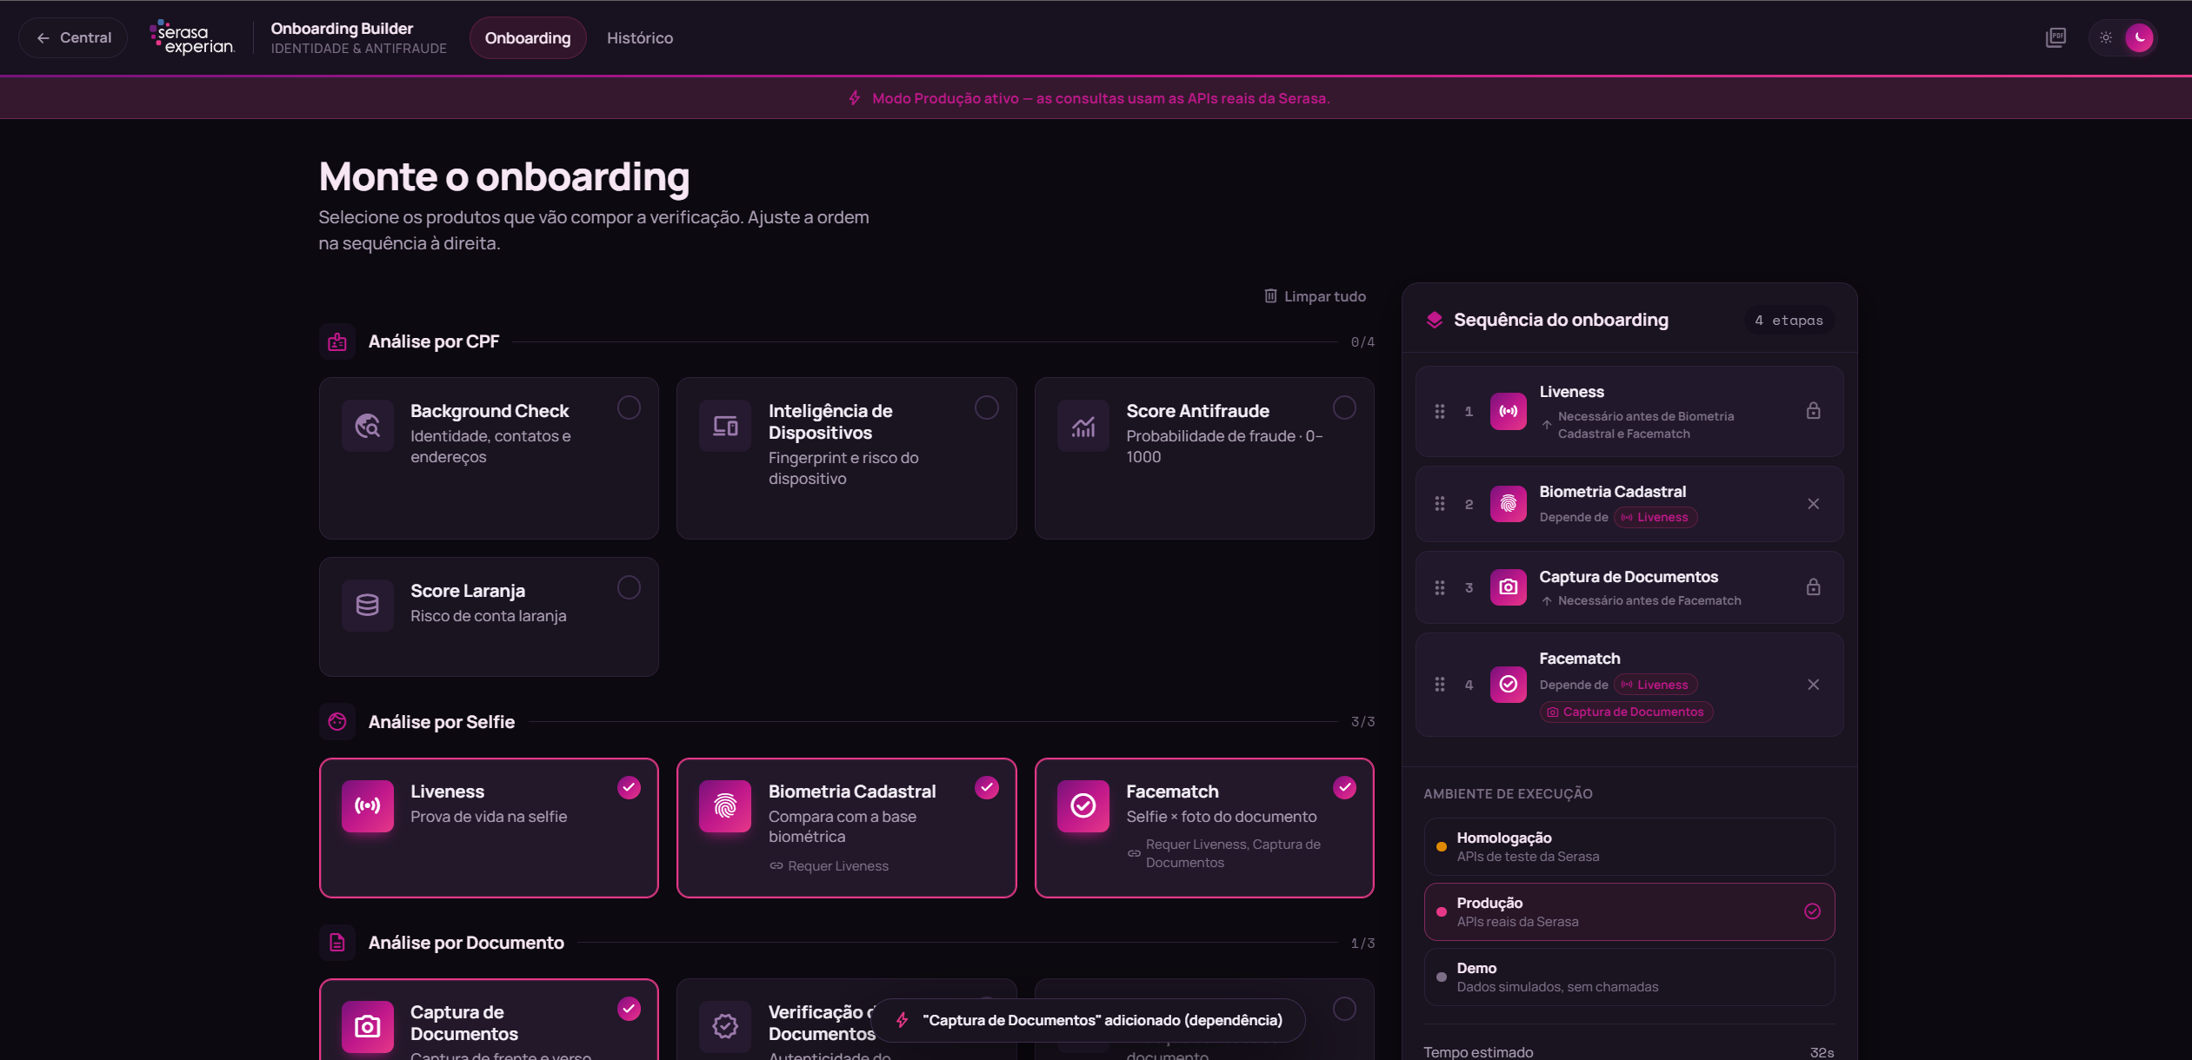The width and height of the screenshot is (2192, 1060).
Task: Grab drag handle of Facematch step
Action: coord(1440,685)
